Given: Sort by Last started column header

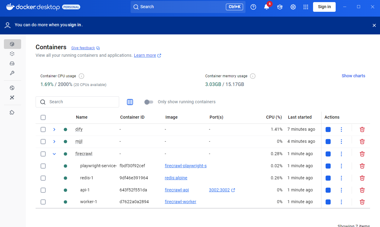Looking at the screenshot, I should pos(300,117).
